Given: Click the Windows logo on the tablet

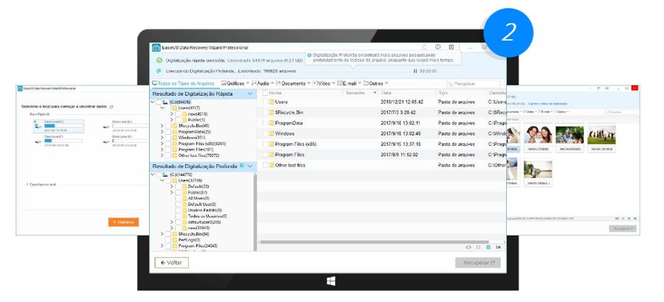Looking at the screenshot, I should 331,281.
